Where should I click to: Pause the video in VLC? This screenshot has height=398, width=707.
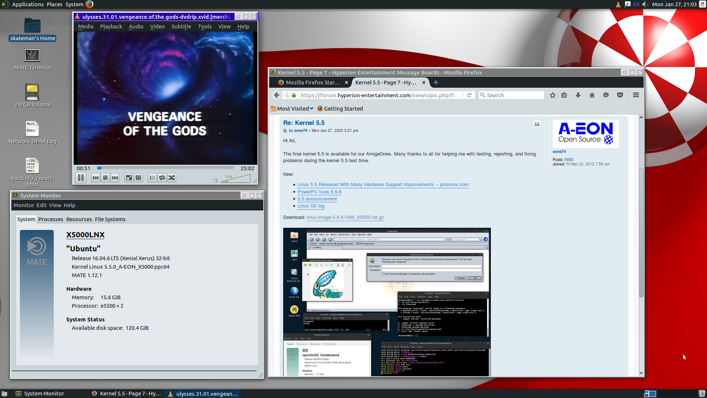[81, 178]
